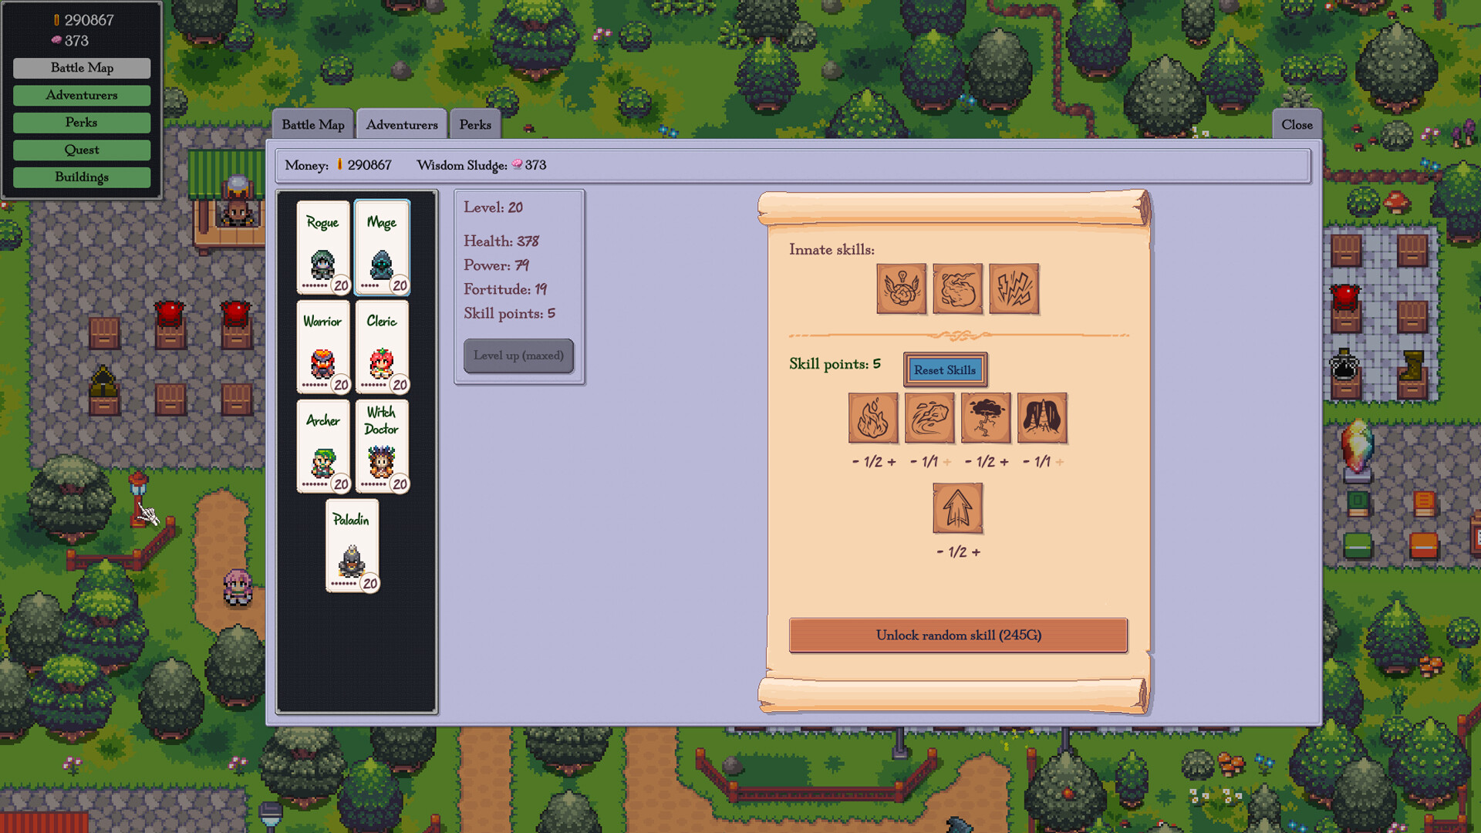Select the upward arrow skill icon
The width and height of the screenshot is (1481, 833).
(x=957, y=508)
